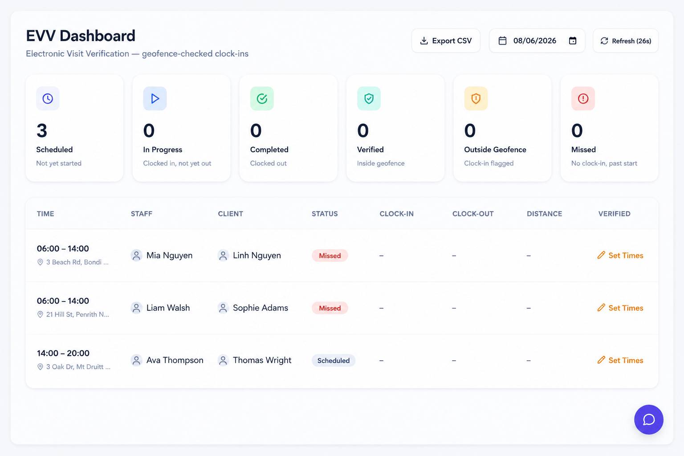This screenshot has width=684, height=456.
Task: Open the chat bubble widget
Action: pyautogui.click(x=649, y=419)
